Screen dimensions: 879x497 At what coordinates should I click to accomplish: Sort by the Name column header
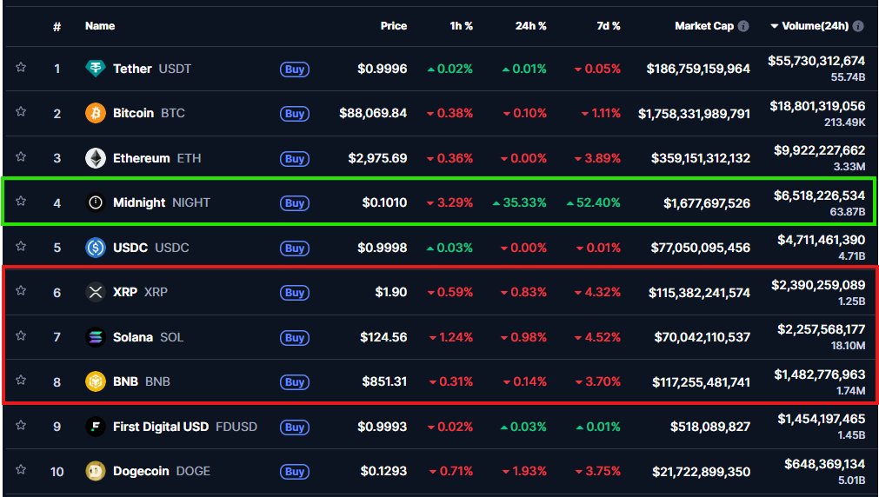coord(100,26)
